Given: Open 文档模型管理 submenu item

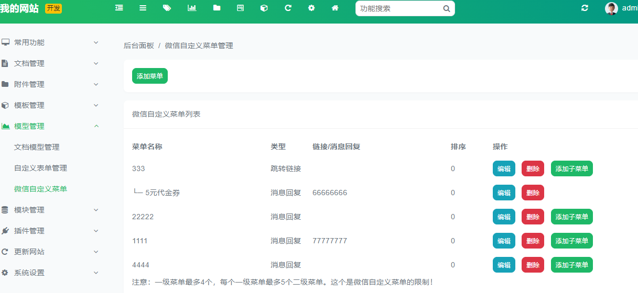Looking at the screenshot, I should click(37, 147).
